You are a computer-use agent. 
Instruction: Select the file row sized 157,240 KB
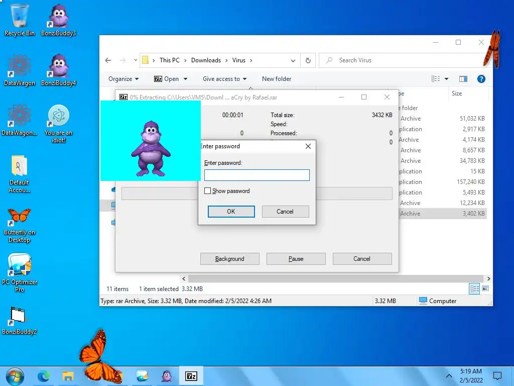coord(442,182)
